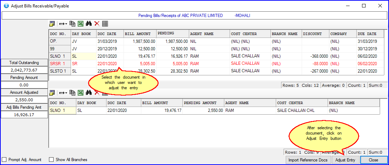Click the Amount Adjusted label

click(24, 92)
